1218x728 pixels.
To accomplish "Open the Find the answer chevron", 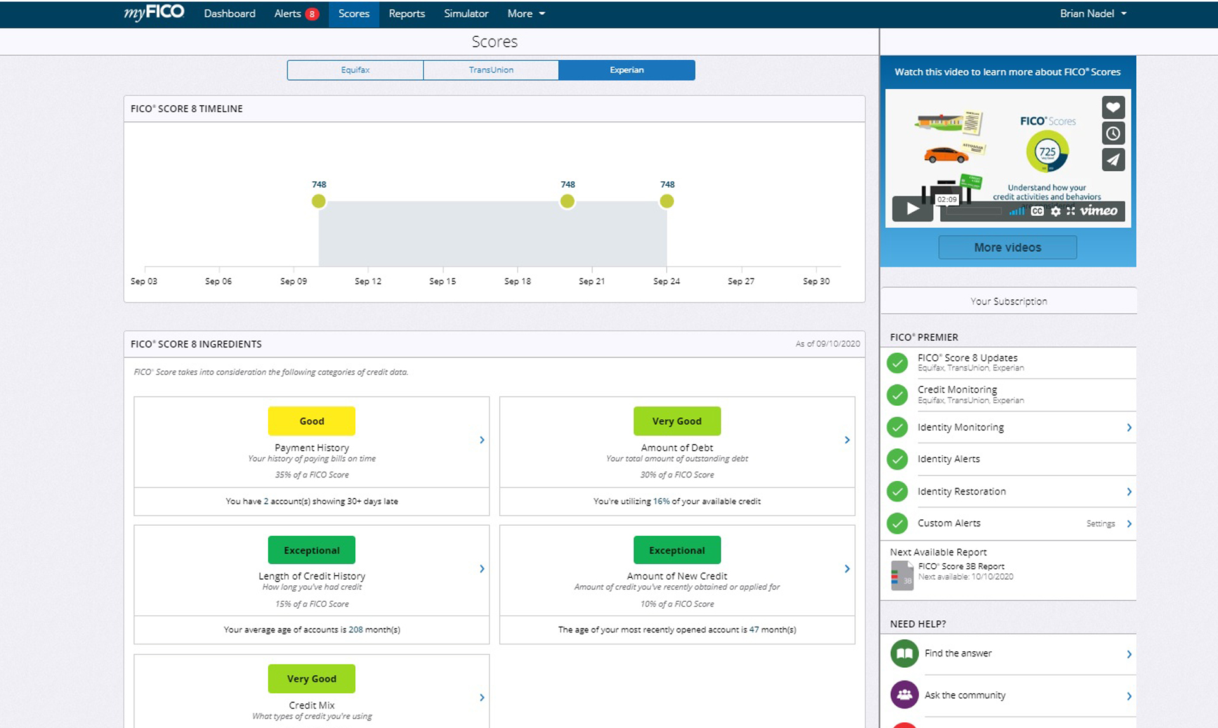I will 1129,654.
